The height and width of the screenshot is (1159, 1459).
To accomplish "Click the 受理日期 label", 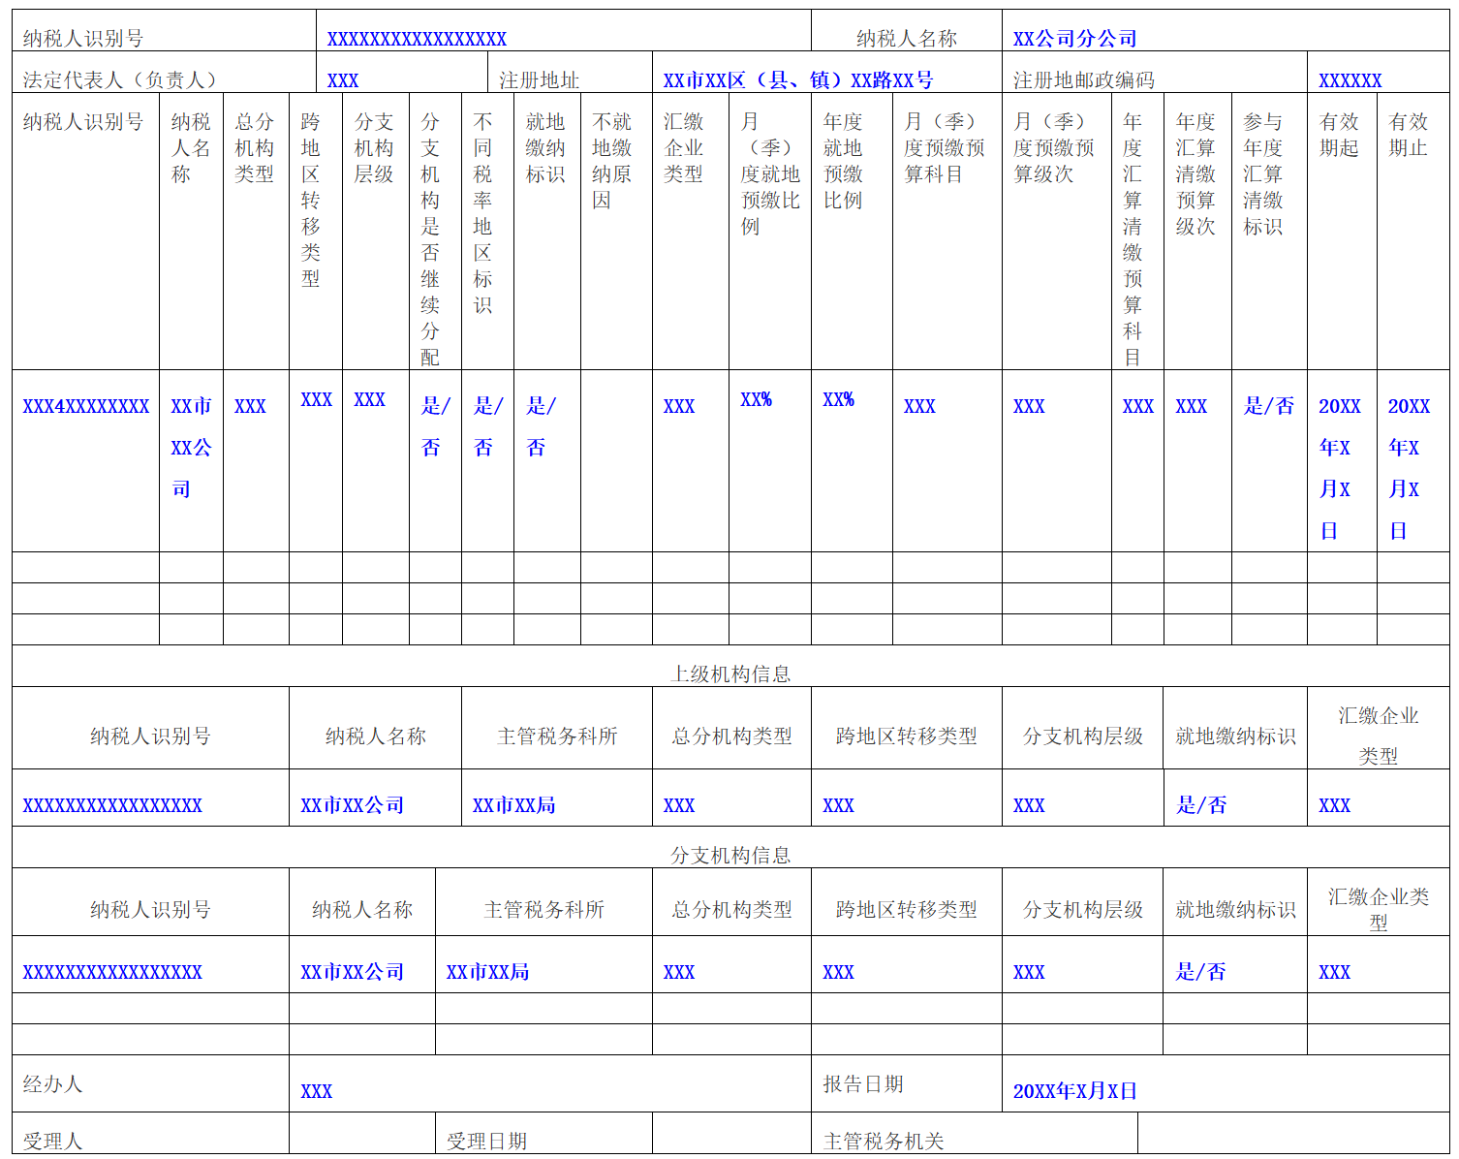I will point(486,1142).
